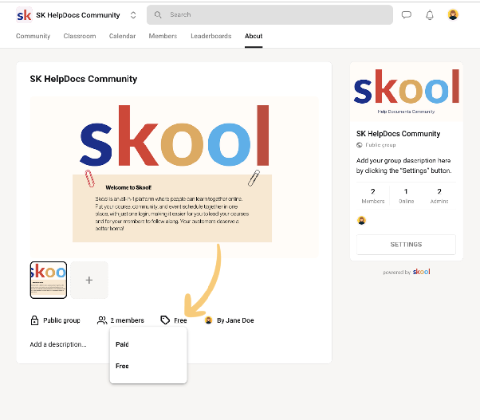Add a new image with plus tile

[89, 280]
